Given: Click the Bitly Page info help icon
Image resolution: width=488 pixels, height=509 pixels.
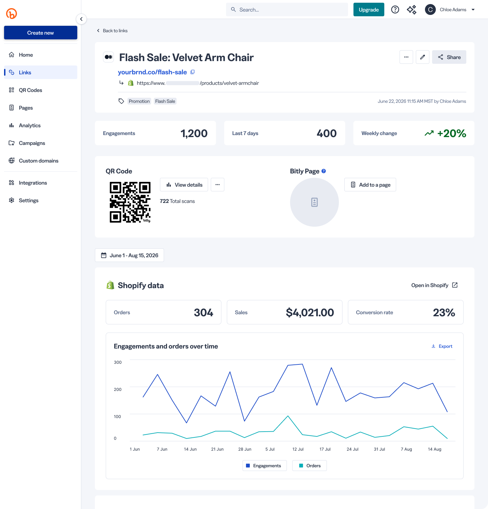Looking at the screenshot, I should 324,171.
